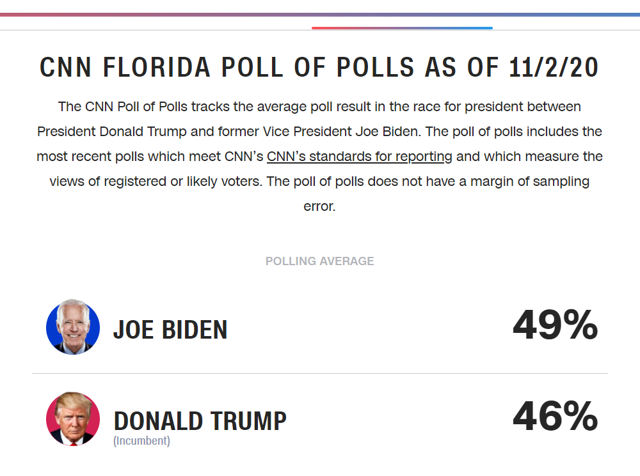The width and height of the screenshot is (640, 476).
Task: Click the short red-to-blue indicator bar
Action: point(402,28)
